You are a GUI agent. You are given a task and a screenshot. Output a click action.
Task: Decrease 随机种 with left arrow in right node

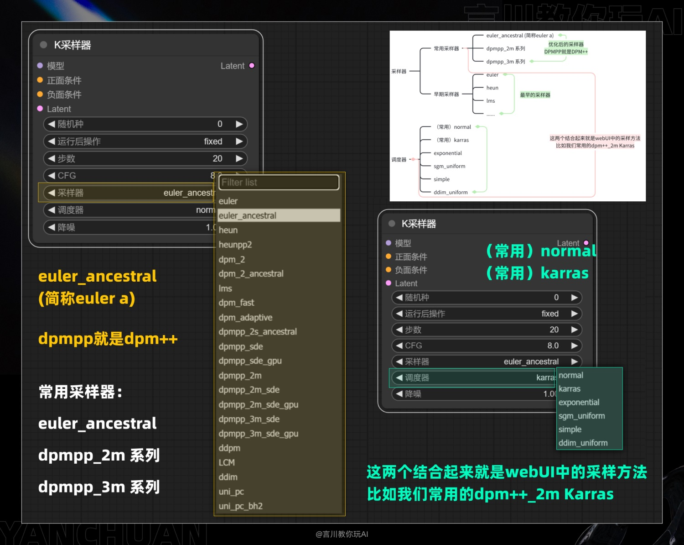(399, 298)
